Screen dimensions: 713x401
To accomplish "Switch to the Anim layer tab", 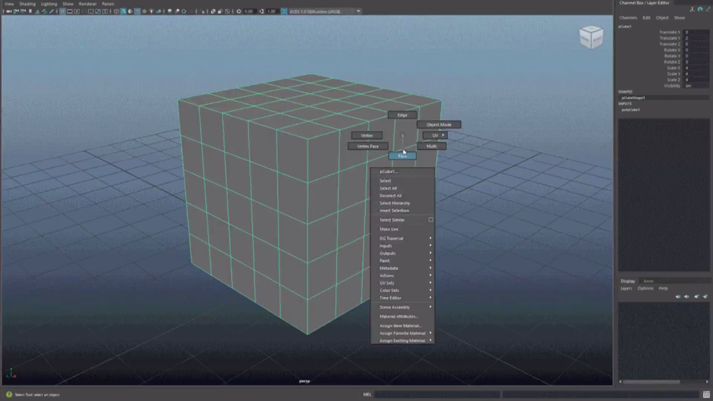I will 648,281.
